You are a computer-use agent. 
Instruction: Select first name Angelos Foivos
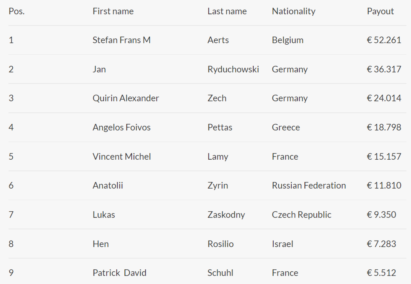(x=122, y=127)
